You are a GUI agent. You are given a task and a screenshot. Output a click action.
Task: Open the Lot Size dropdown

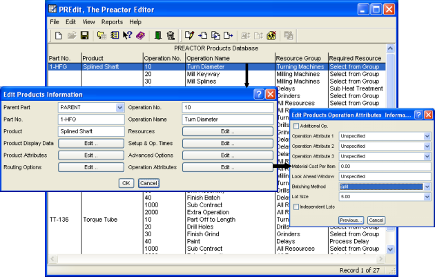(x=427, y=197)
